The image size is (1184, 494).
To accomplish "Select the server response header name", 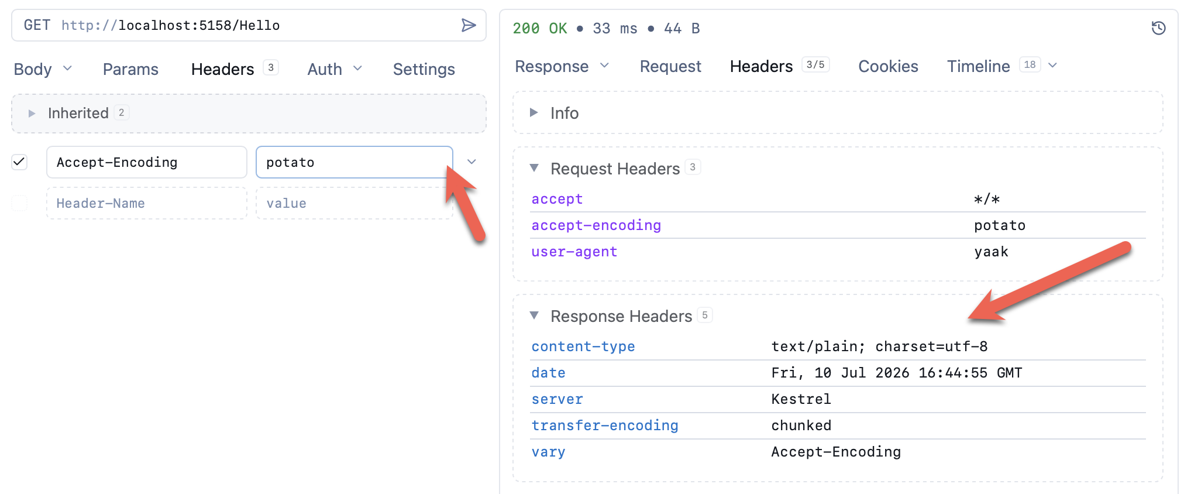I will pyautogui.click(x=557, y=399).
